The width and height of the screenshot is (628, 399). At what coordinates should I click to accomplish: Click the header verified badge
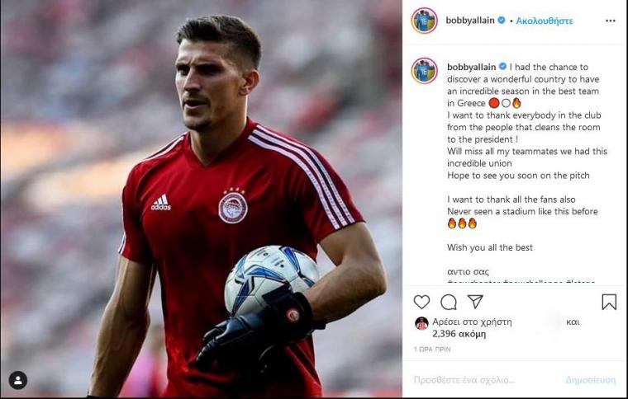(x=501, y=20)
